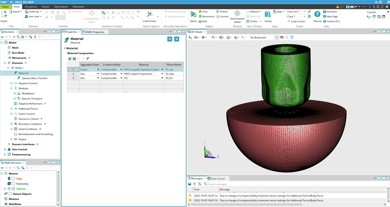Expand the Boundary Conditions tree node
This screenshot has height=207, width=390.
[x=11, y=124]
